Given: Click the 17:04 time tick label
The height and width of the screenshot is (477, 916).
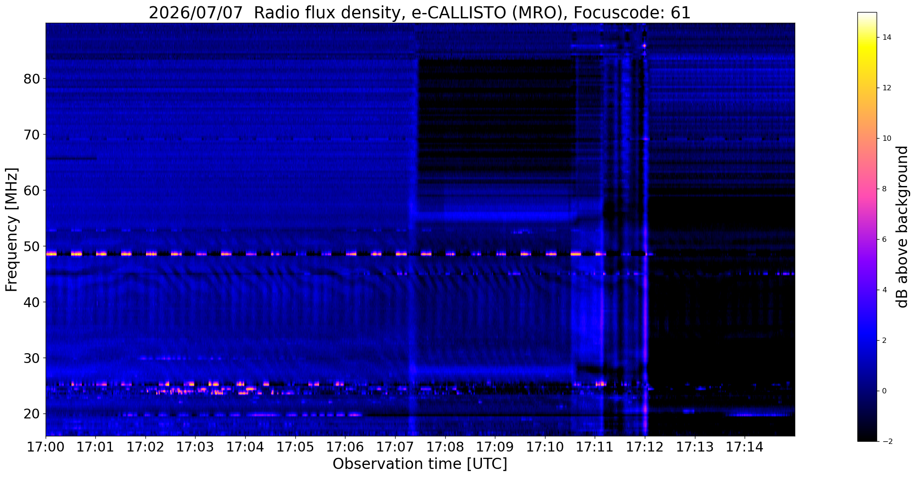Looking at the screenshot, I should (x=245, y=447).
